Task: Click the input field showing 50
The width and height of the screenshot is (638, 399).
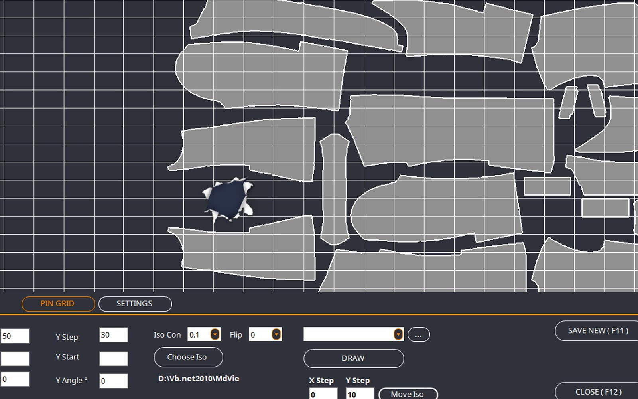Action: tap(15, 336)
